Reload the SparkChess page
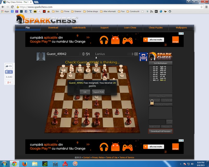This screenshot has width=209, height=167. click(x=12, y=7)
